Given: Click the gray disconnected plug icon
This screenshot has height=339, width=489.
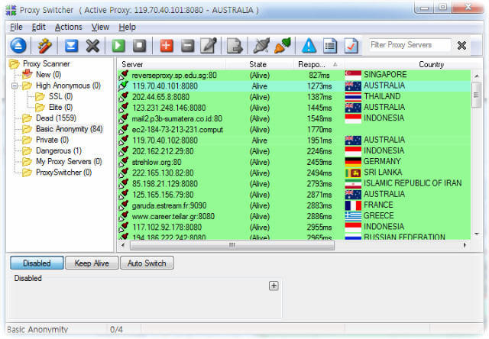Looking at the screenshot, I should click(x=261, y=46).
